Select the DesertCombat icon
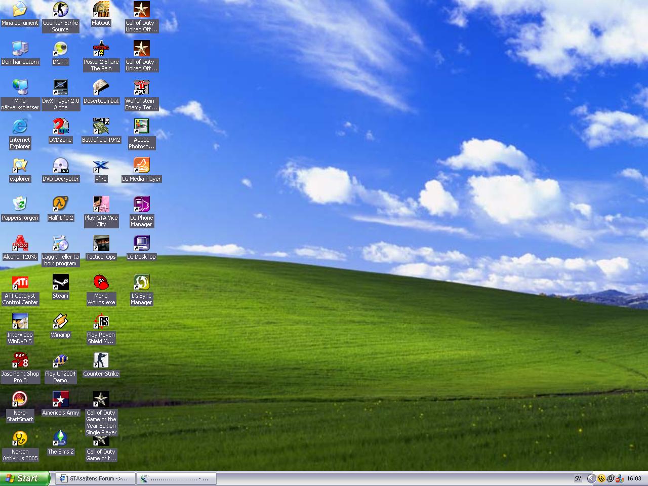Image resolution: width=648 pixels, height=486 pixels. click(101, 87)
